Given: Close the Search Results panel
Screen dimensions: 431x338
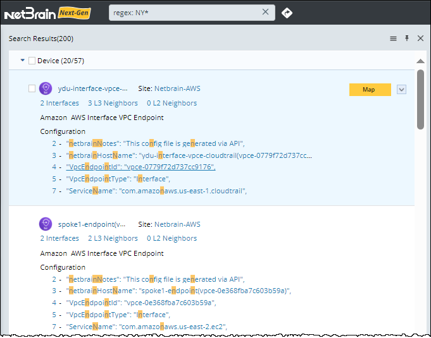Looking at the screenshot, I should tap(420, 39).
